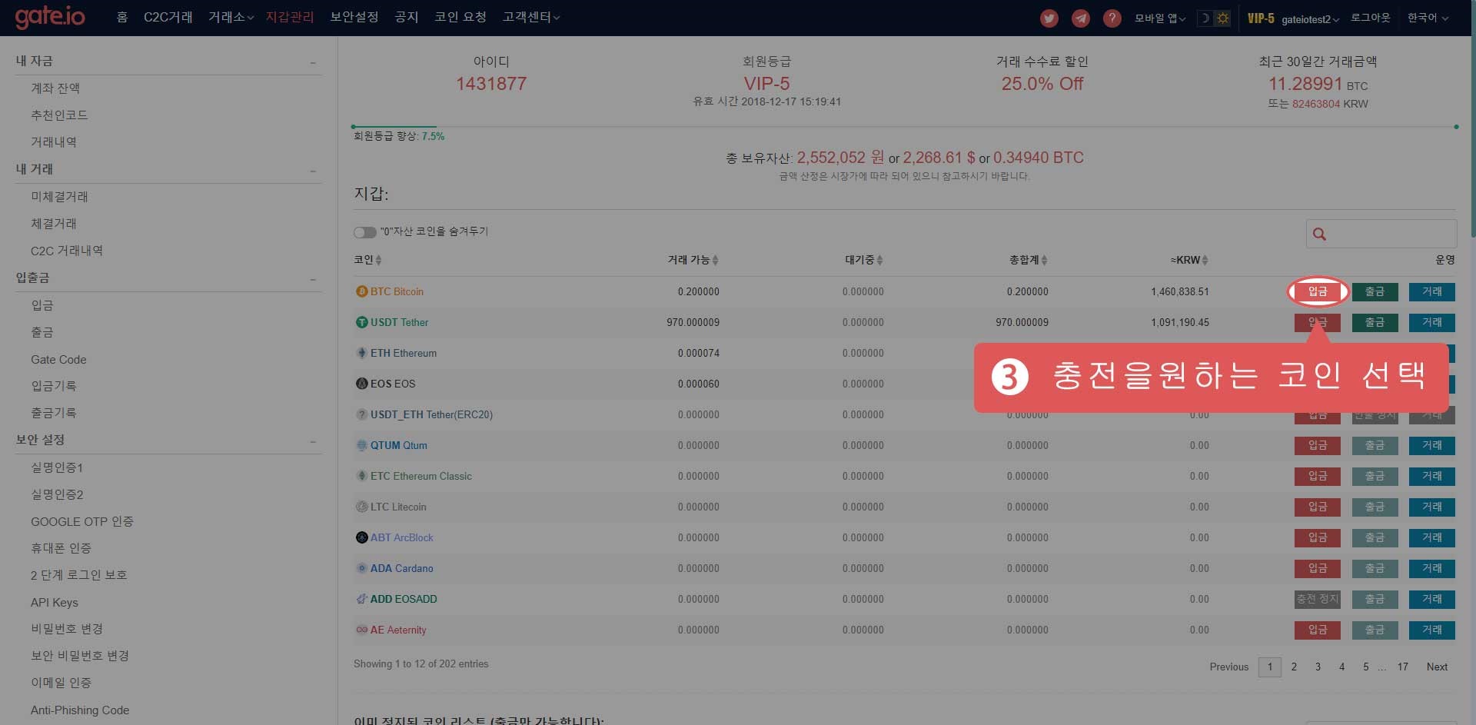
Task: Collapse the 입출금 sidebar section
Action: (x=313, y=279)
